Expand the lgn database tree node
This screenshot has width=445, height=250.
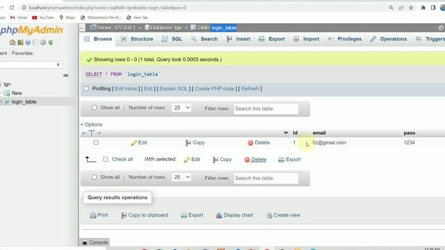[1, 84]
